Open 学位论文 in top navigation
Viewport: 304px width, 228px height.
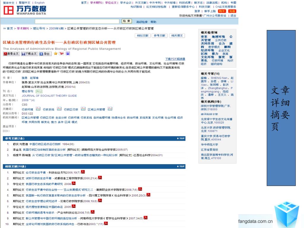tap(111, 3)
